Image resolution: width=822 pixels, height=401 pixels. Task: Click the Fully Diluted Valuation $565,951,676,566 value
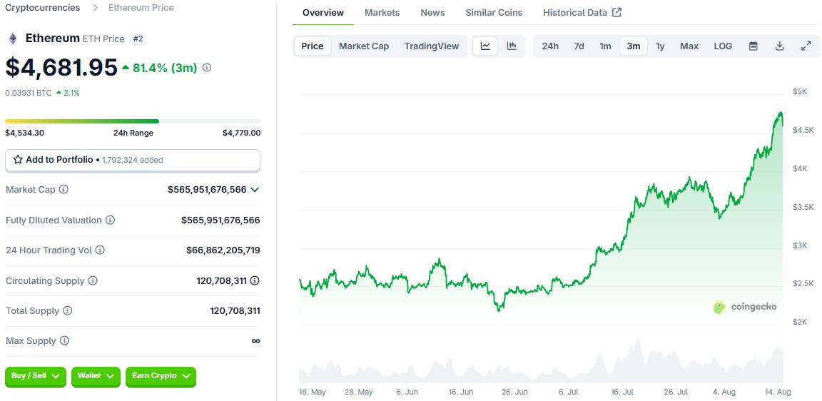click(x=220, y=220)
